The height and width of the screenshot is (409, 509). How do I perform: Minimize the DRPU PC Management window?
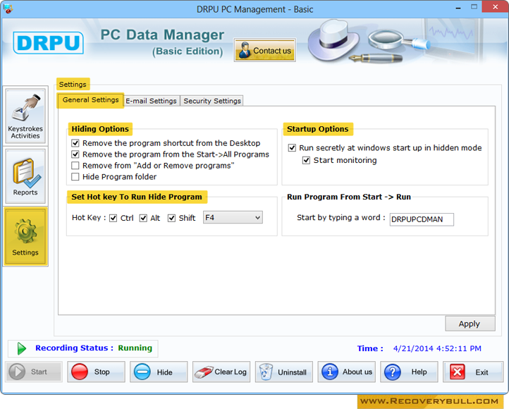(x=458, y=8)
